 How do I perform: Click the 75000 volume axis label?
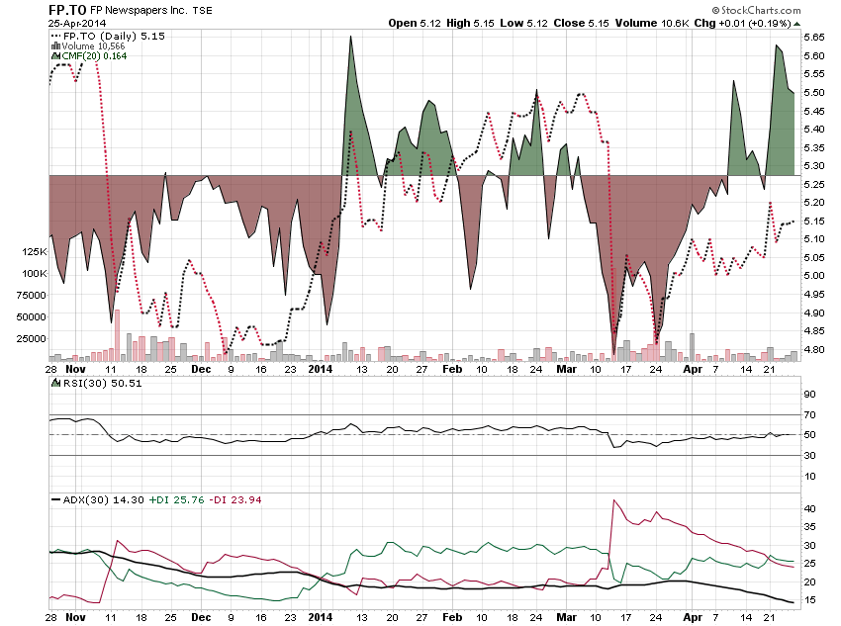click(x=31, y=295)
